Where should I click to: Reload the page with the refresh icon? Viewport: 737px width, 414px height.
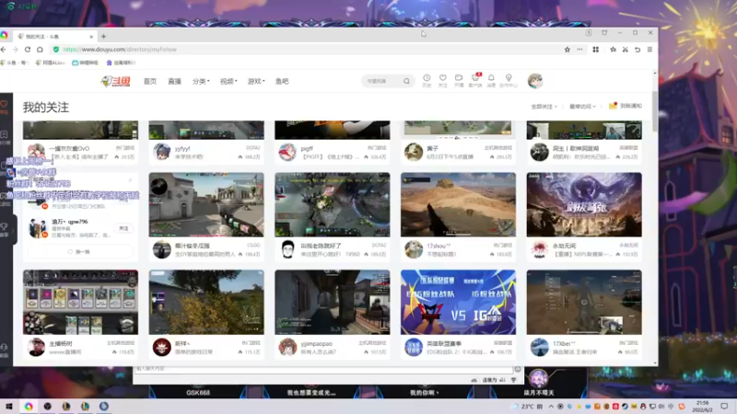point(28,50)
